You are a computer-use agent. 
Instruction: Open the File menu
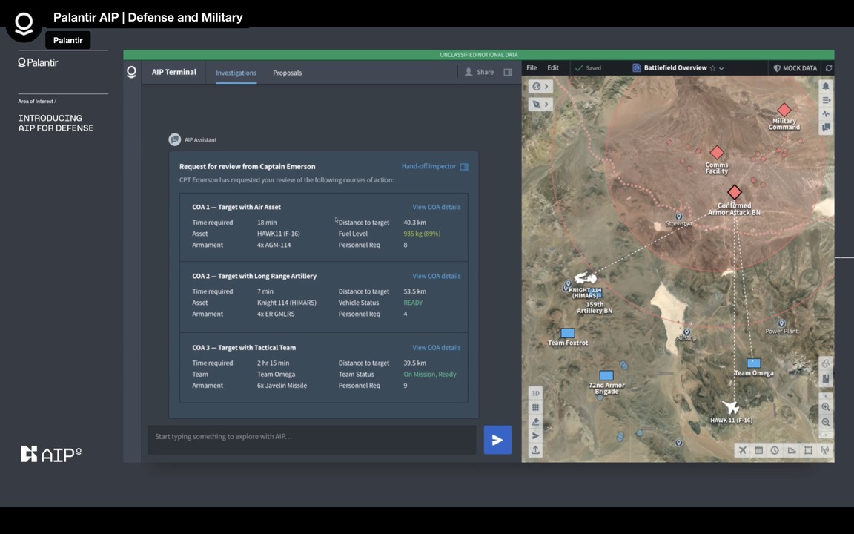(x=532, y=68)
